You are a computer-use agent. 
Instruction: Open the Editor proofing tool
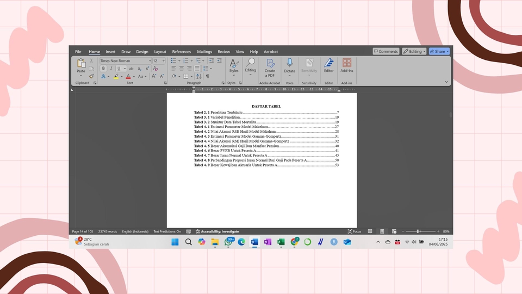[x=328, y=65]
